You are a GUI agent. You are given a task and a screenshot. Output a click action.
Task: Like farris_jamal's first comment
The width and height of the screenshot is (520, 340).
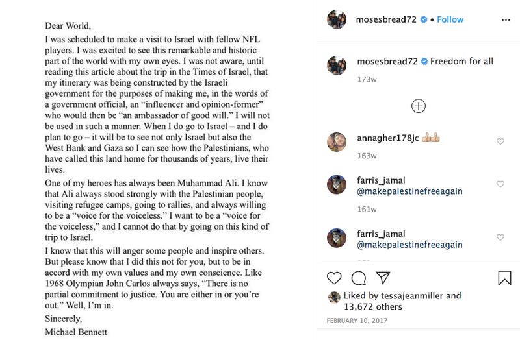(x=500, y=184)
